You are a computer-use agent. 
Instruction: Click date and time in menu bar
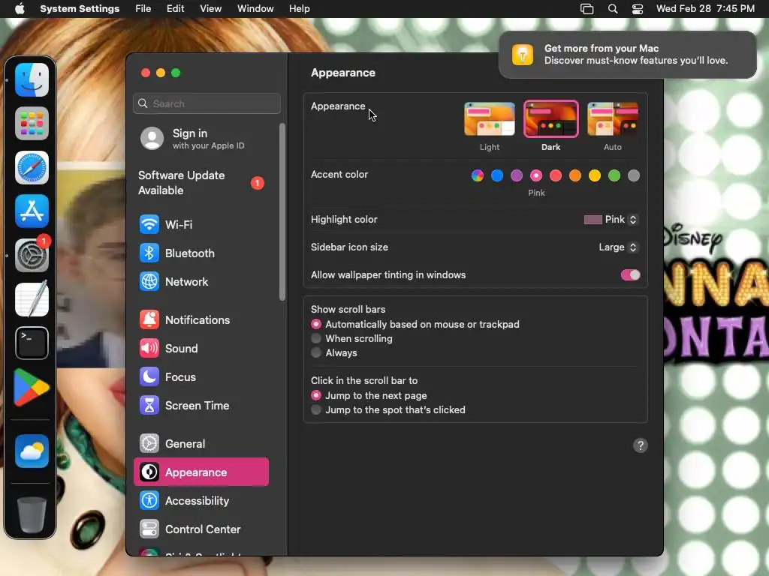[705, 9]
